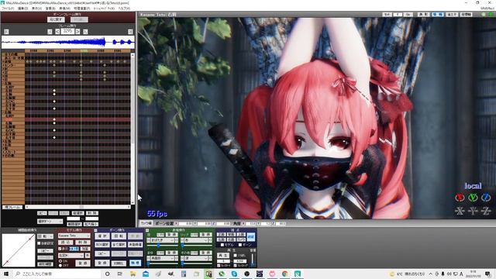Select previous eye morph arrow beside まばたき
The height and width of the screenshot is (279, 496).
[x=149, y=240]
